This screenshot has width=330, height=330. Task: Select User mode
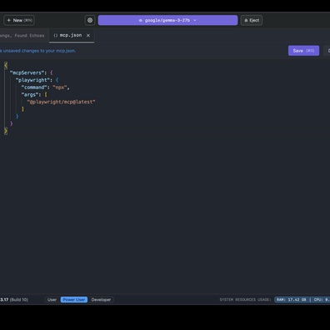coord(52,300)
